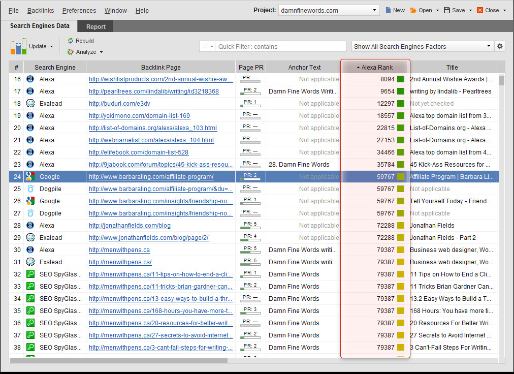Click the Dogpile icon in row 27
The image size is (514, 374).
click(x=30, y=213)
